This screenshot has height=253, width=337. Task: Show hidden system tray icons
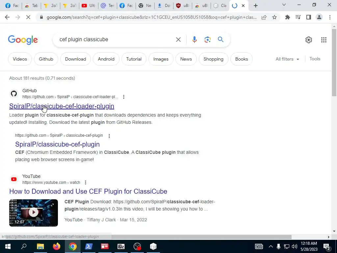click(271, 246)
